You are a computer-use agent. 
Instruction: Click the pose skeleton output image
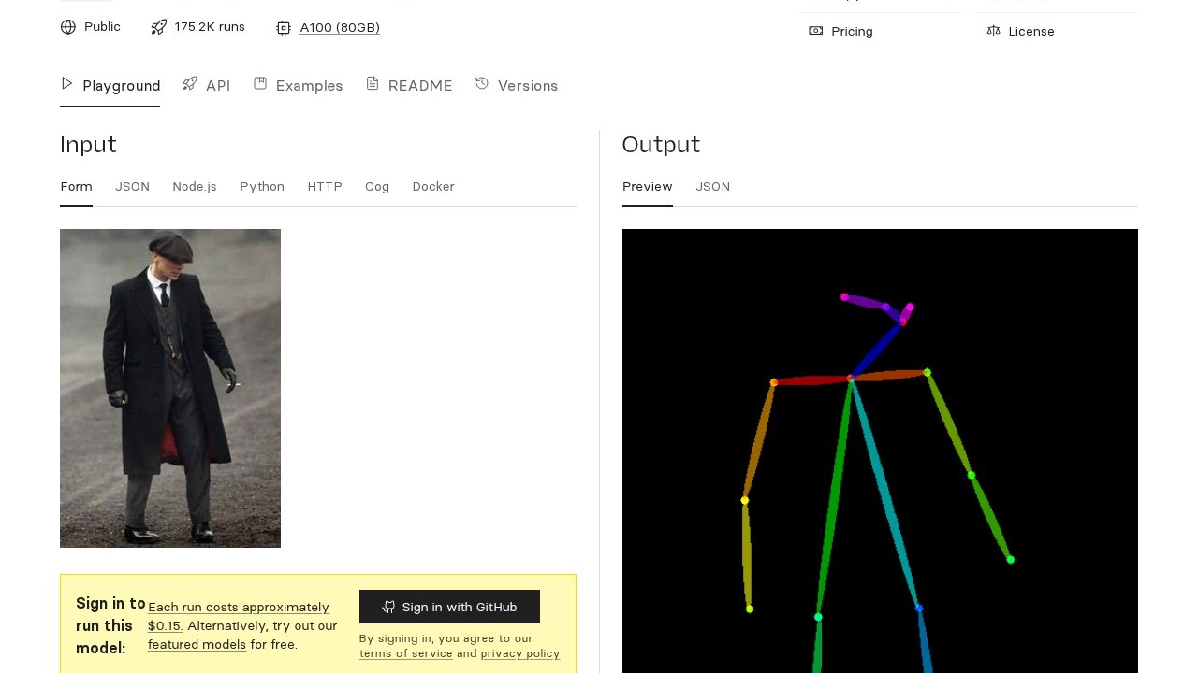coord(880,451)
